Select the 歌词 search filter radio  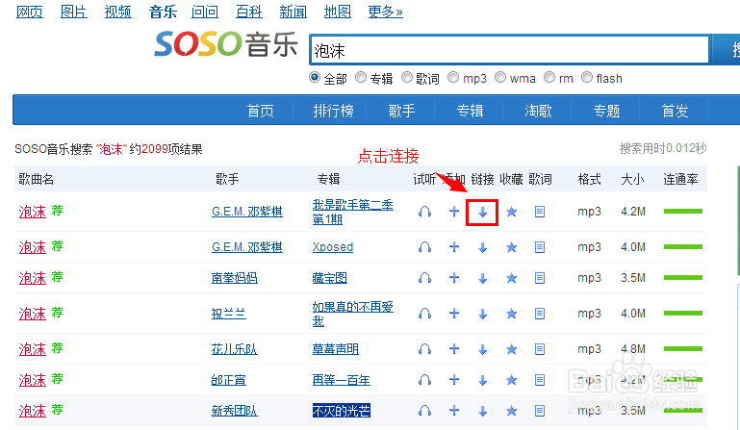[407, 77]
